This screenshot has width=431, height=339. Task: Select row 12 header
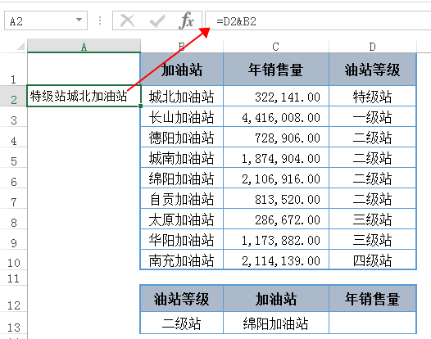coord(13,299)
